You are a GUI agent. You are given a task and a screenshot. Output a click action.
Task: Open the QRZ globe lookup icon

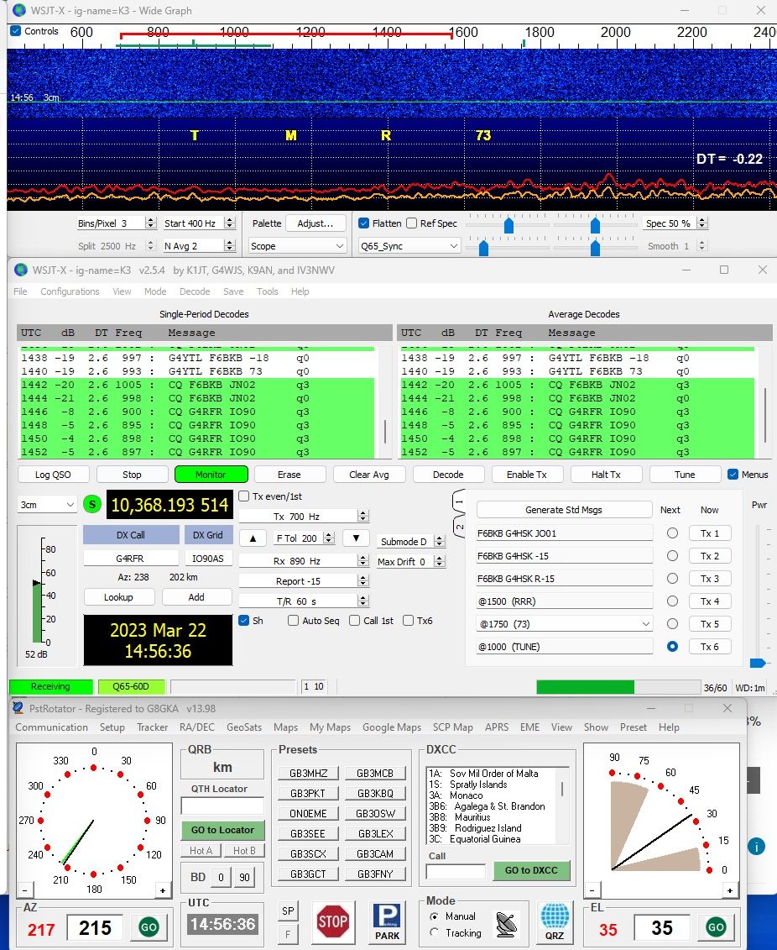coord(555,921)
